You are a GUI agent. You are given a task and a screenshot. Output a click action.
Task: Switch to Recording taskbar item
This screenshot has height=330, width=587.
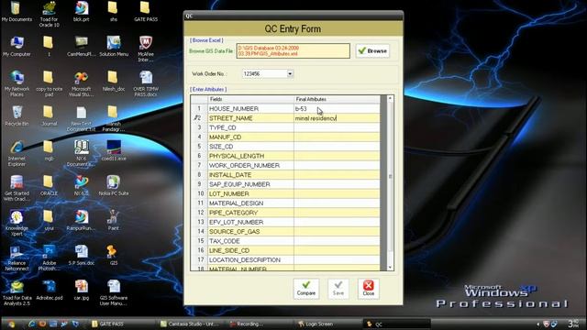pyautogui.click(x=260, y=324)
